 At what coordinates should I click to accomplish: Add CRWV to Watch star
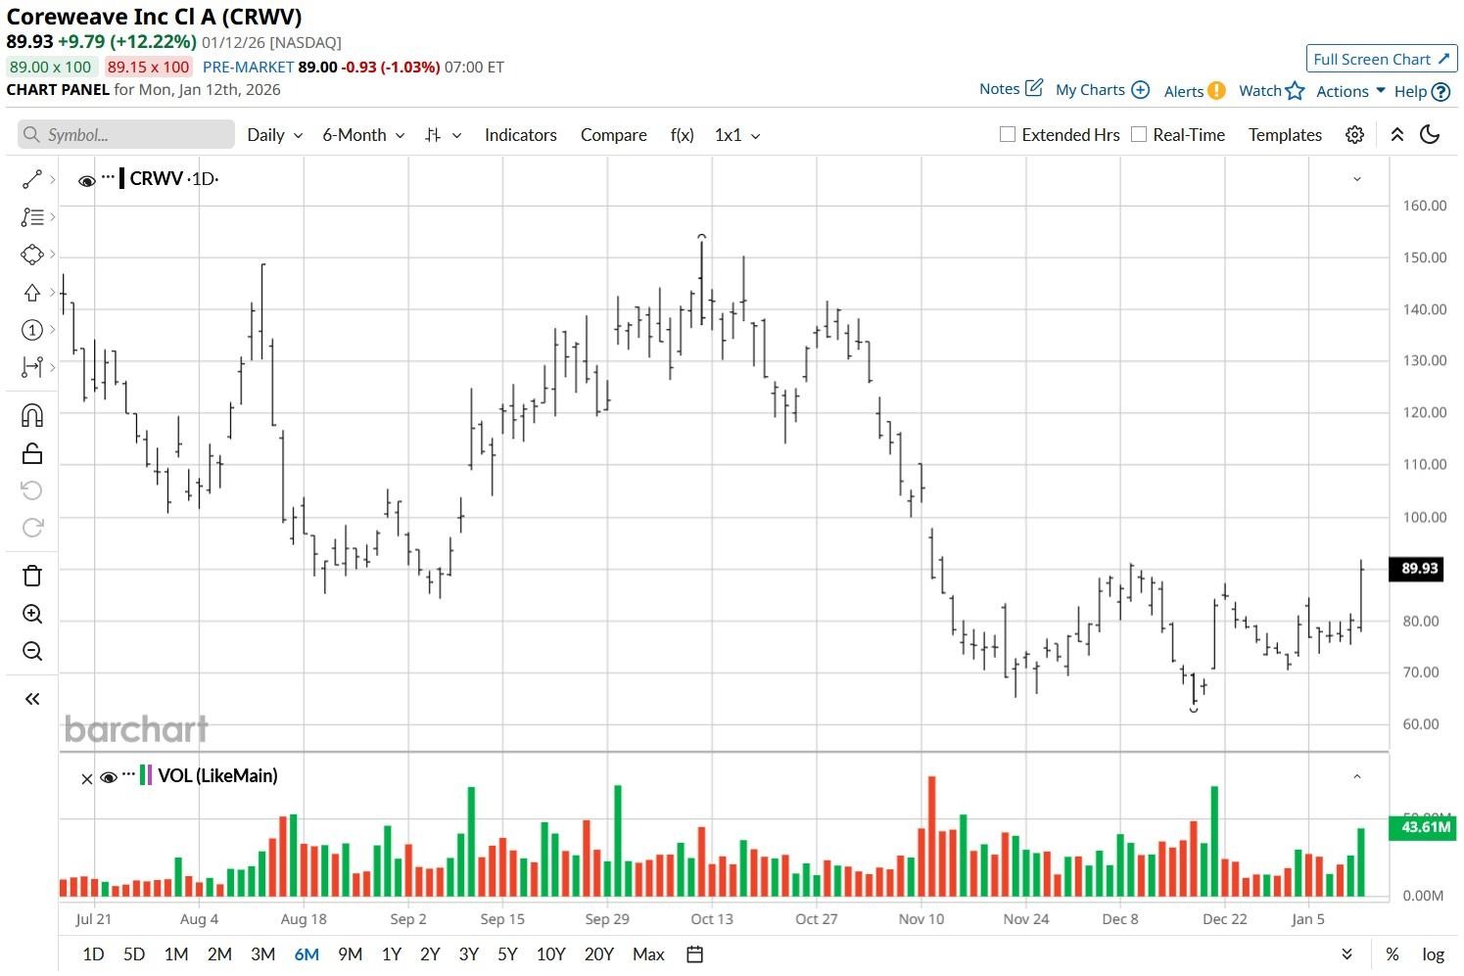1295,91
